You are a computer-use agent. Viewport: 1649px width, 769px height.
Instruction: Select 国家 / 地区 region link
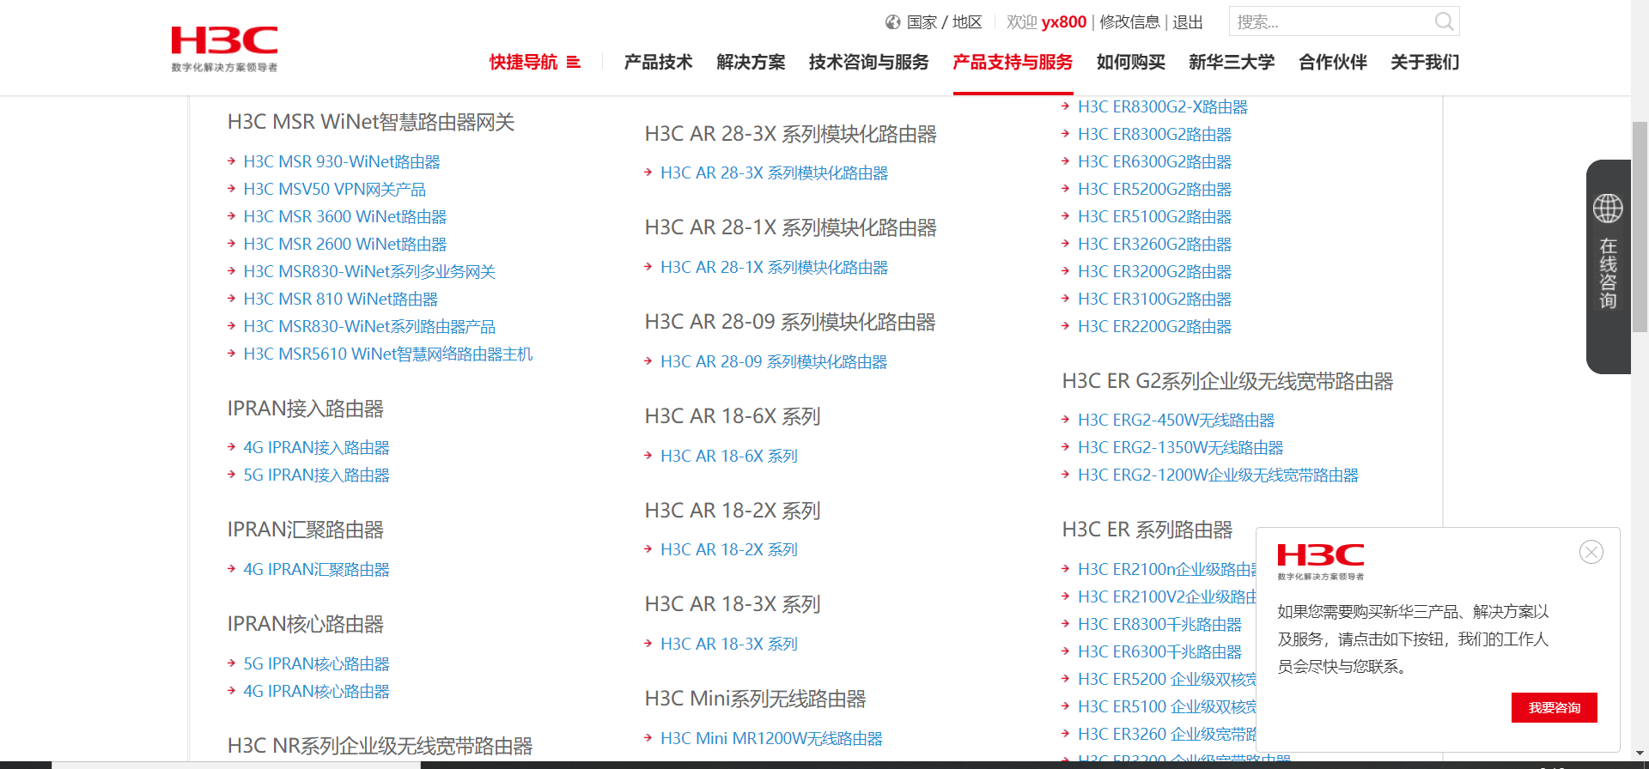tap(944, 22)
